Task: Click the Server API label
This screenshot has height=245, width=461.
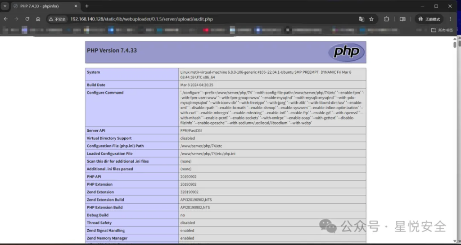Action: [x=96, y=130]
